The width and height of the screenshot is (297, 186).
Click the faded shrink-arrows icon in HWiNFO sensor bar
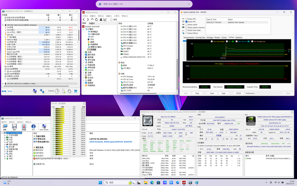10,91
